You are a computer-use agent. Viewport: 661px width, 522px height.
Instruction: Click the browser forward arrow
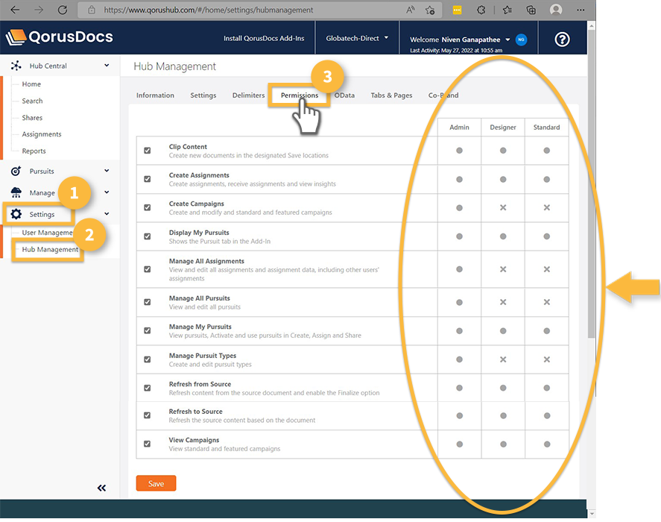pyautogui.click(x=39, y=10)
